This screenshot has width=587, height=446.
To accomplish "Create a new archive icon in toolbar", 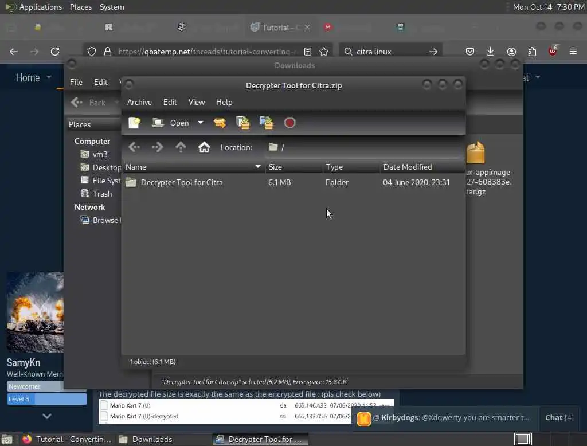I will (x=134, y=123).
